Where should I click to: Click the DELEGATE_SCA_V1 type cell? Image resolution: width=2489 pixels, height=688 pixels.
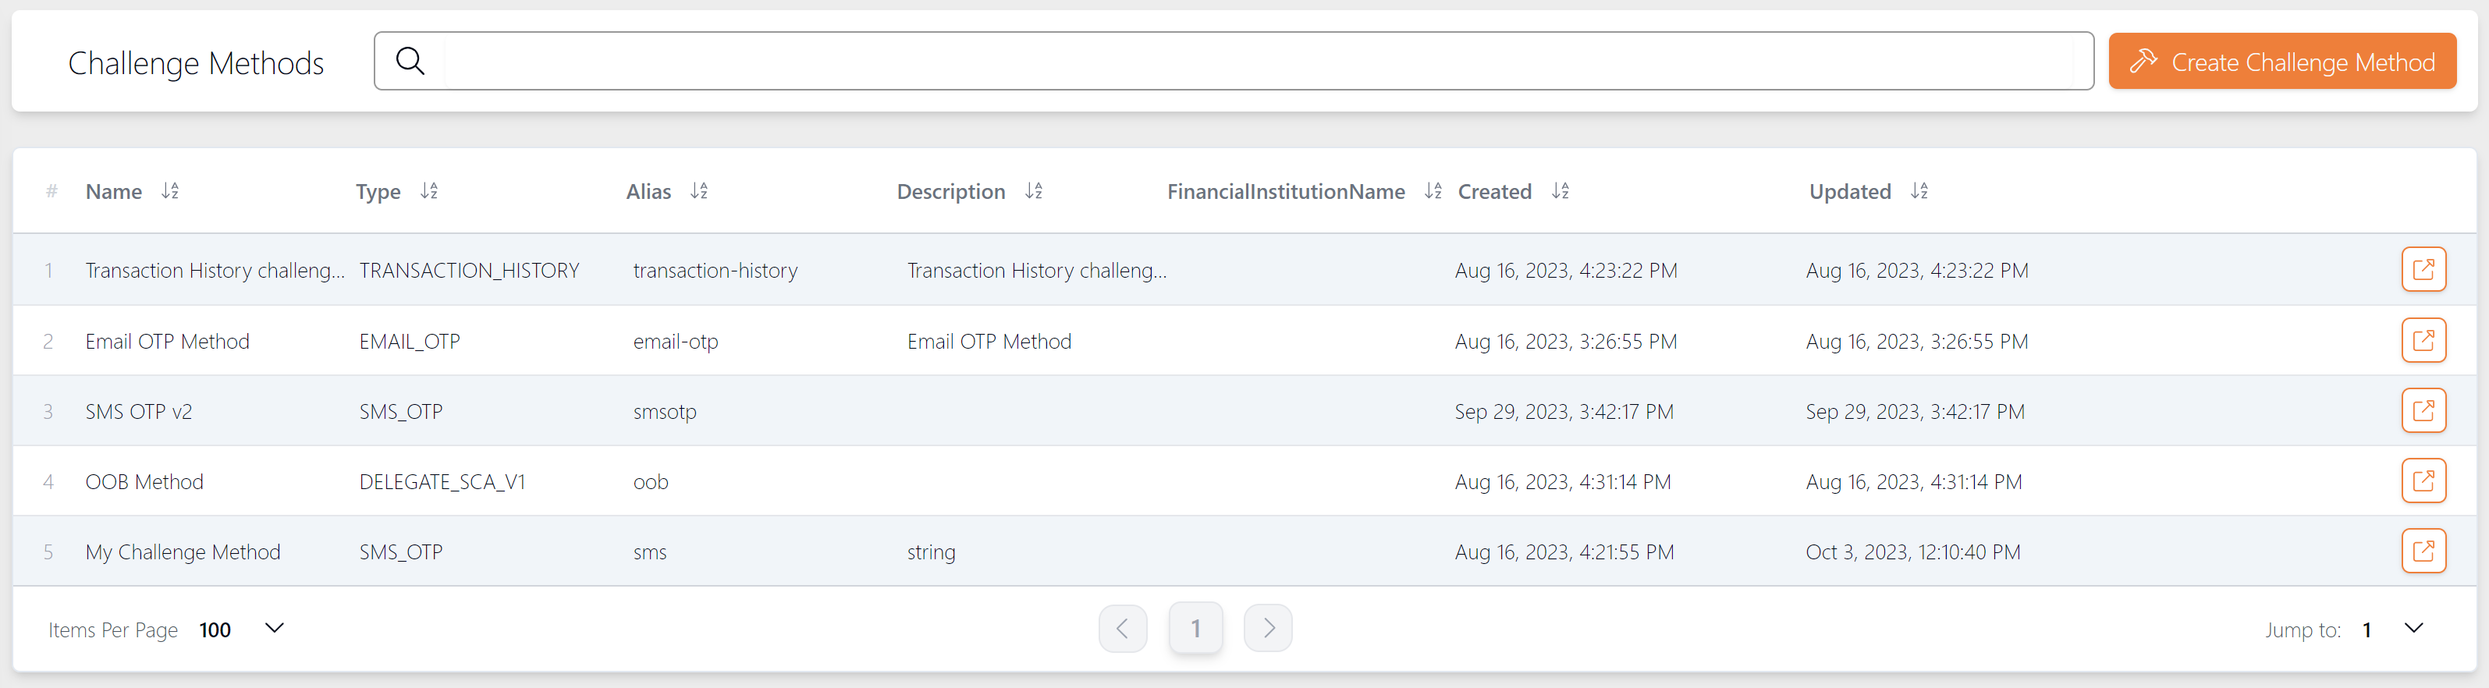[x=442, y=482]
